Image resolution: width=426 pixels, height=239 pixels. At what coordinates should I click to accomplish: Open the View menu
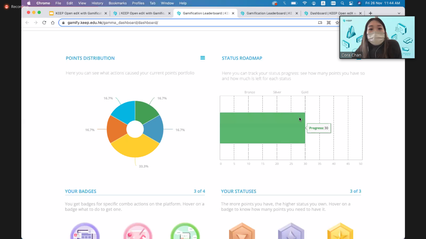(x=82, y=3)
